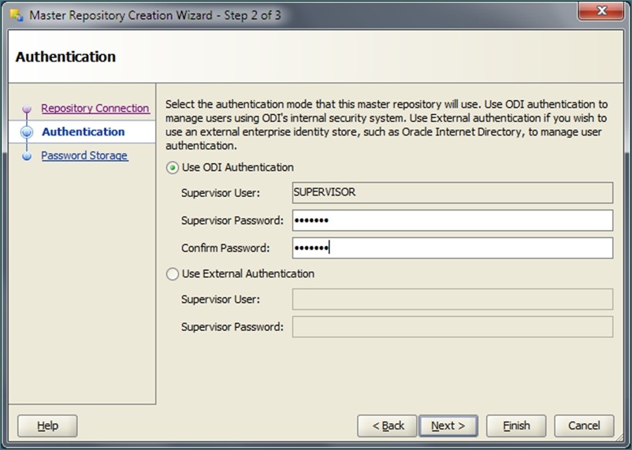Click the Password Storage step bullet

(x=27, y=155)
